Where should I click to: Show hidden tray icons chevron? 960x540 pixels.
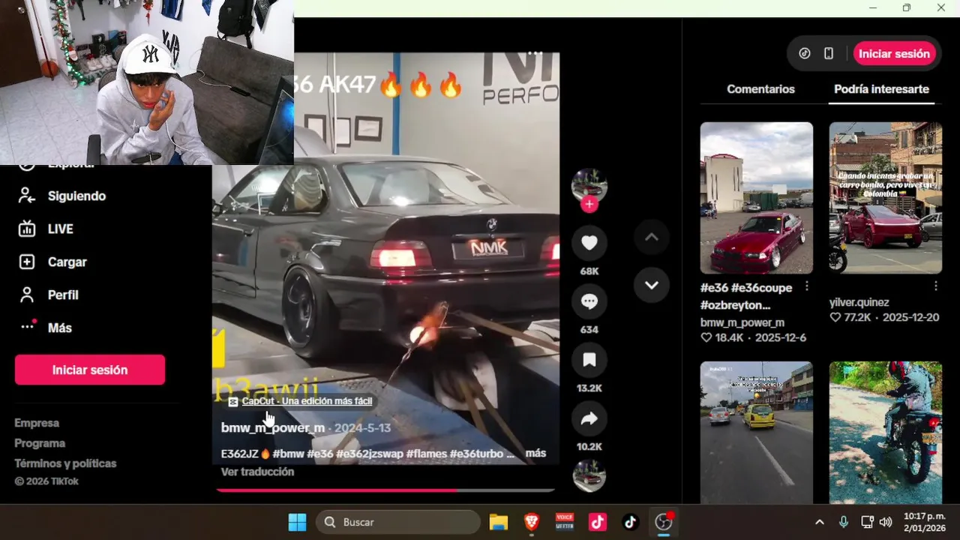point(819,522)
